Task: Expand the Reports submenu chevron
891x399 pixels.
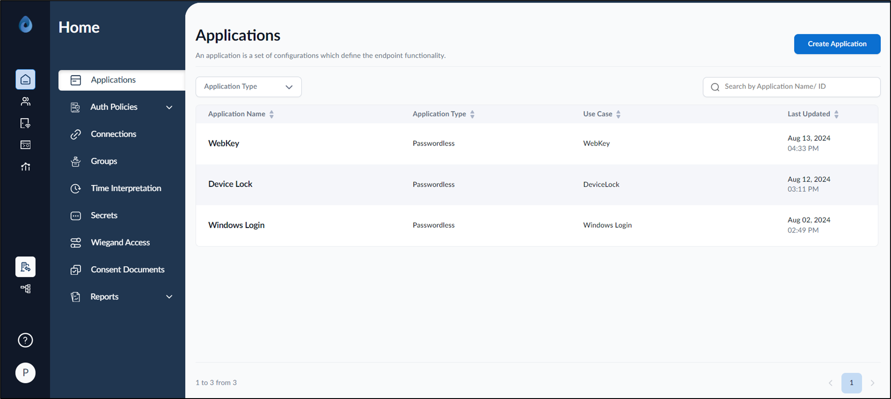Action: click(169, 297)
